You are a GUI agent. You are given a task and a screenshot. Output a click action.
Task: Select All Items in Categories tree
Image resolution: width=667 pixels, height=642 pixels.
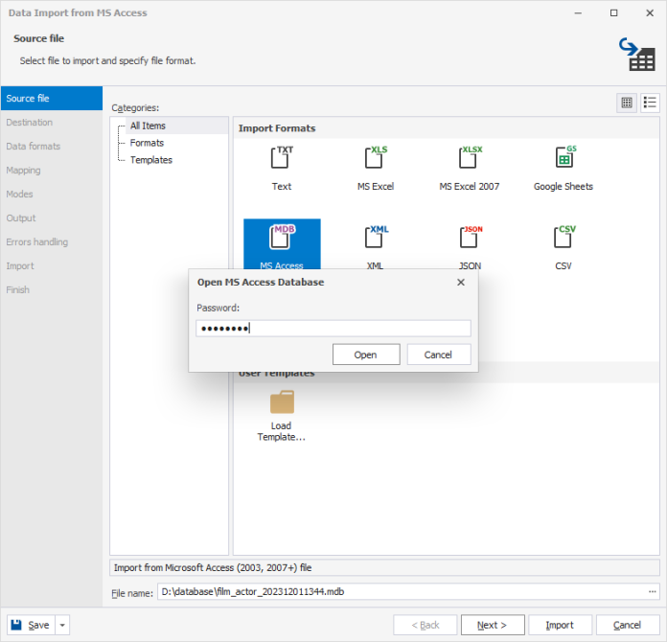coord(148,126)
